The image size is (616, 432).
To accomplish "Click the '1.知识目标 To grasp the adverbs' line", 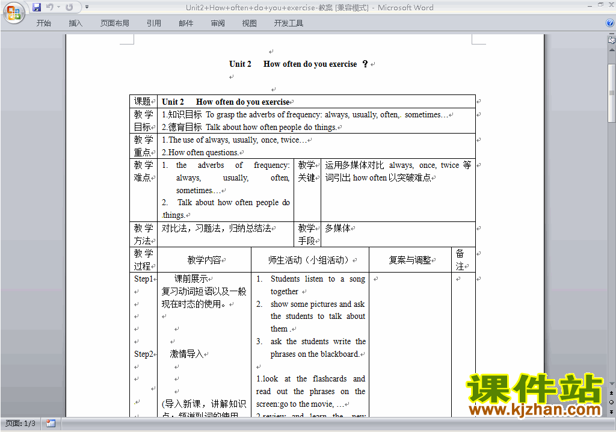I will (x=305, y=114).
